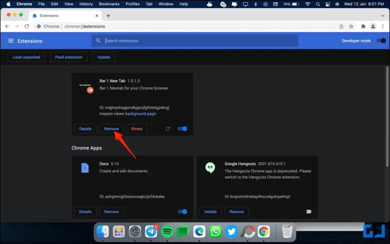The width and height of the screenshot is (390, 244).
Task: Open the History menu
Action: [x=86, y=4]
